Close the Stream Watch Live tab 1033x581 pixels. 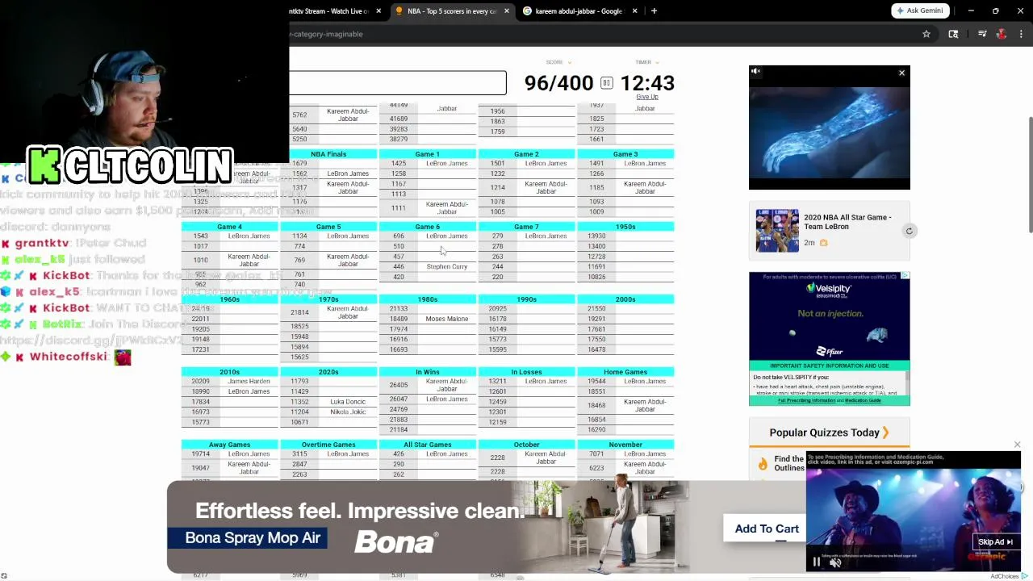(378, 10)
